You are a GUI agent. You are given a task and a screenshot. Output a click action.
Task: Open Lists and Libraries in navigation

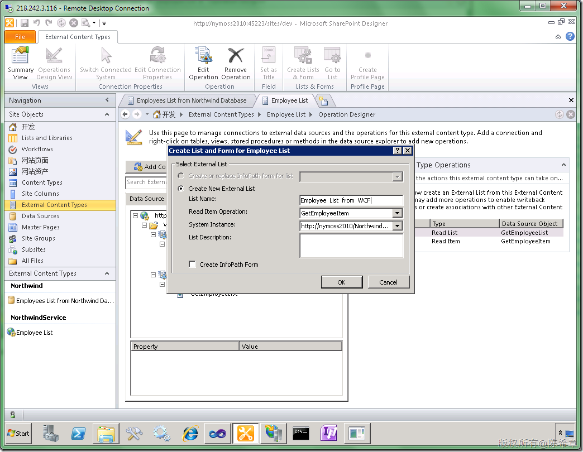tap(47, 138)
